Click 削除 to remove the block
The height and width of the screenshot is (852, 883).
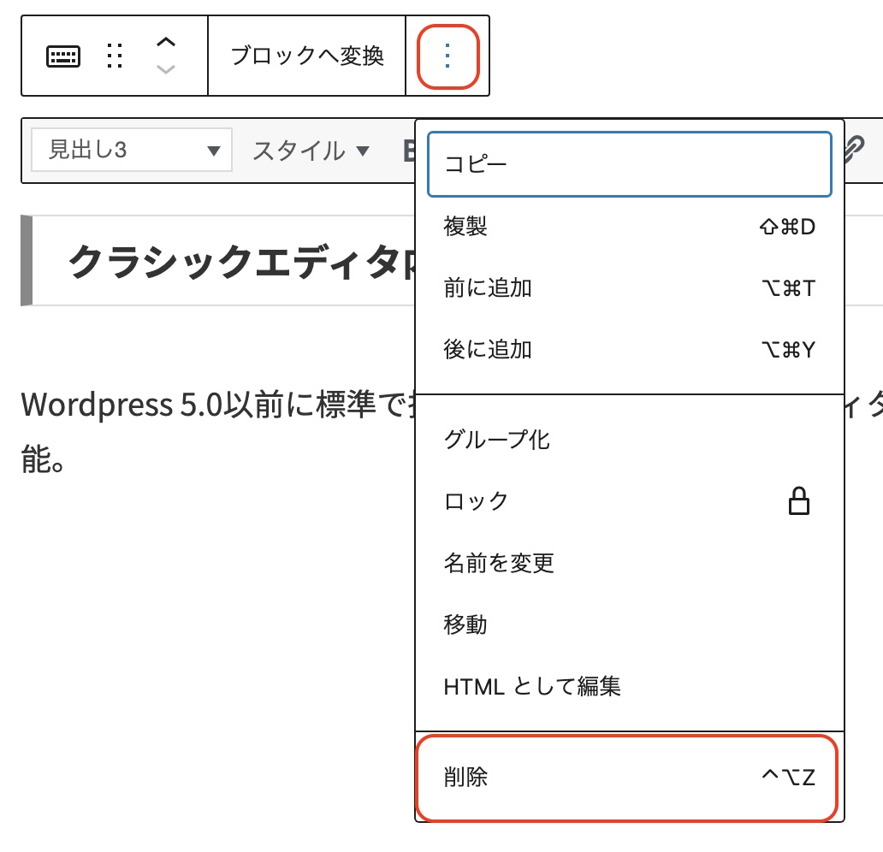pos(629,777)
